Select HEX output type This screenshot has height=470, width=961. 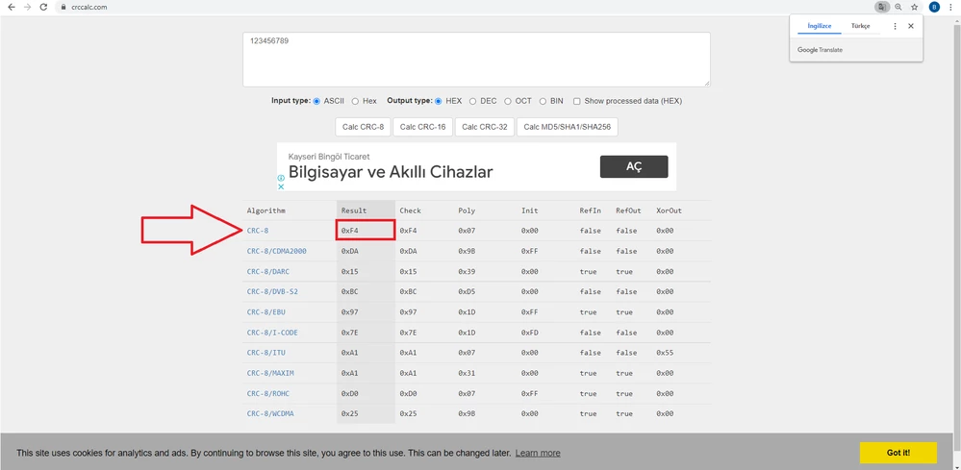439,101
